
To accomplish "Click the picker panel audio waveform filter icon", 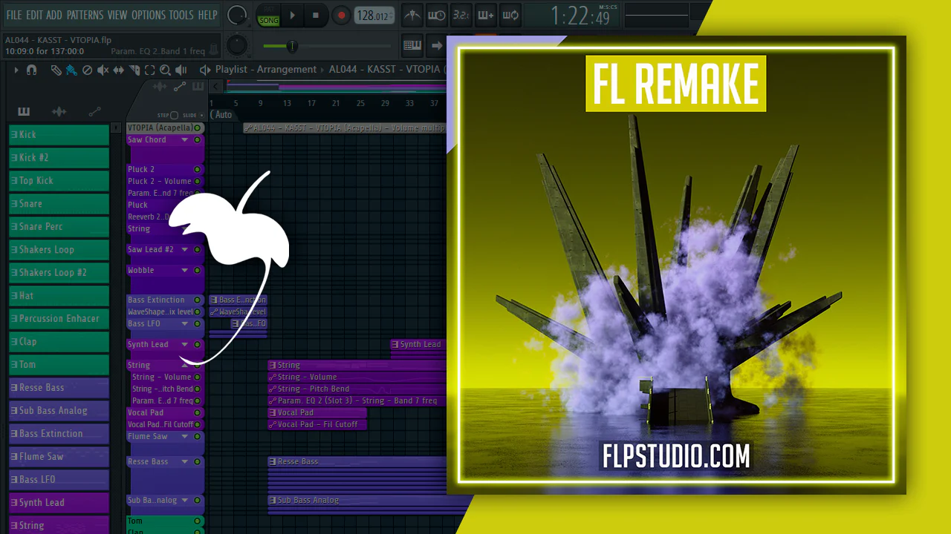I will [x=59, y=112].
